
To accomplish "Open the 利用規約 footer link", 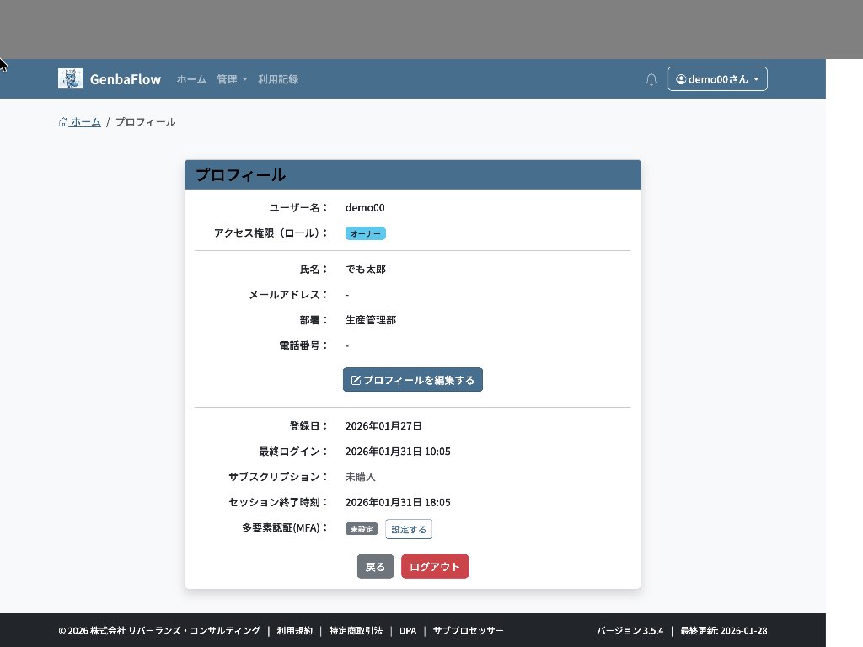I will coord(294,631).
